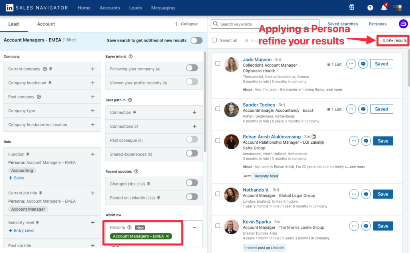The image size is (410, 253).
Task: Message Nothando V. via chat icon
Action: coord(366,194)
